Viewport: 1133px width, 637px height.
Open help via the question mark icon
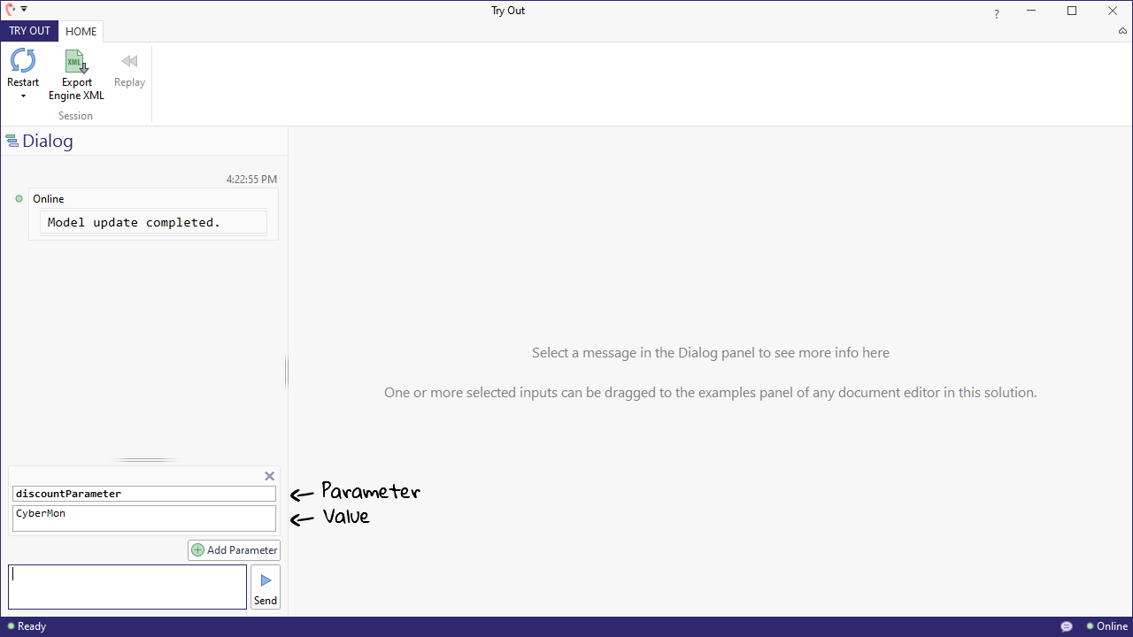click(x=997, y=14)
